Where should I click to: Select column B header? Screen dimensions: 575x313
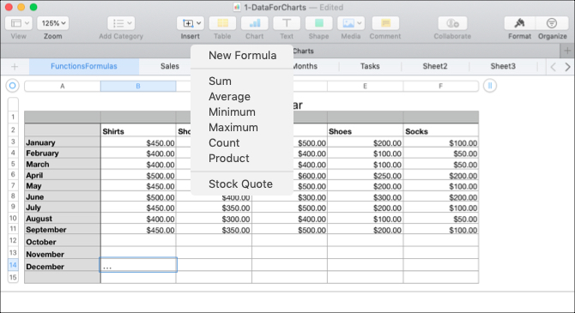[x=138, y=86]
